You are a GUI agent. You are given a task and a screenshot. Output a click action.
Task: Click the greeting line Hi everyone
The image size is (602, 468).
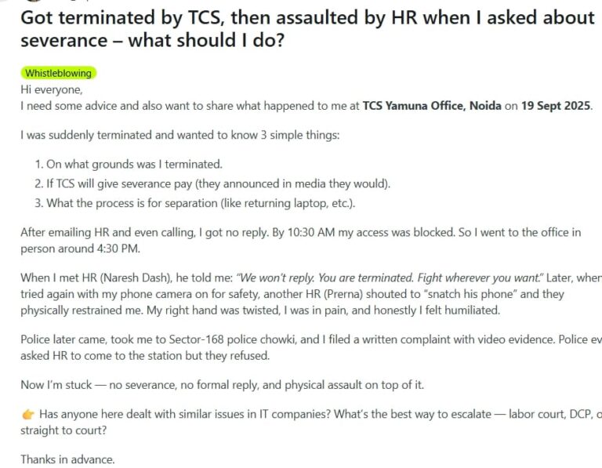point(52,89)
